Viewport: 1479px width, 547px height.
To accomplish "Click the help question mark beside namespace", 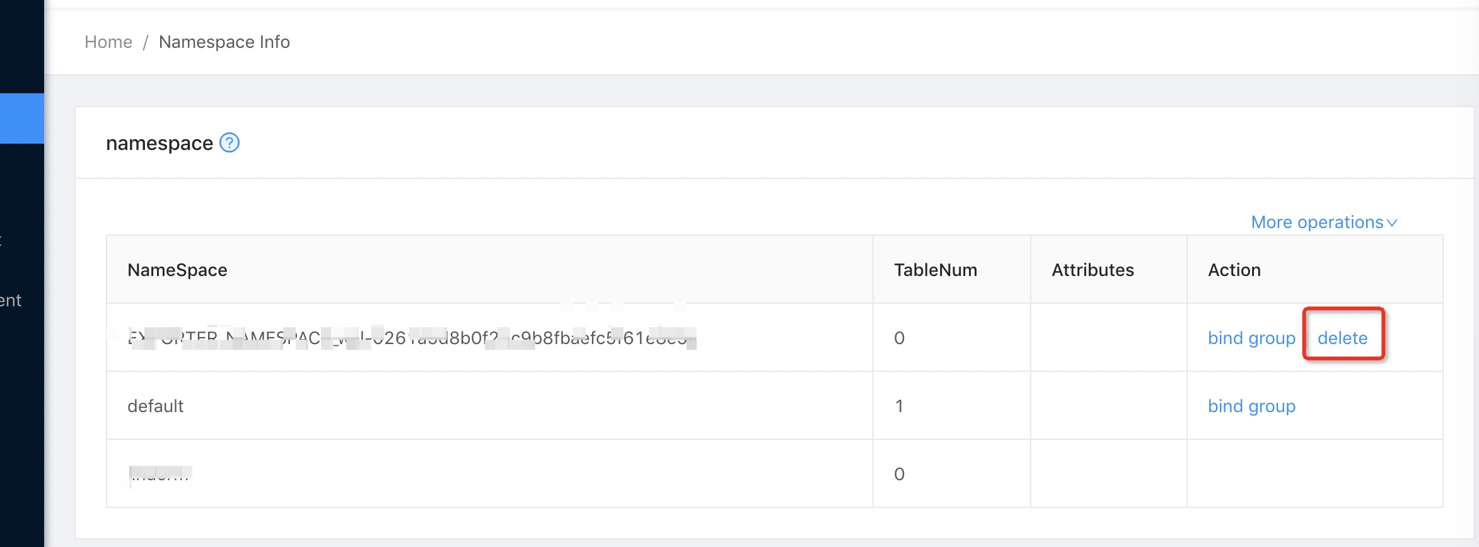I will pos(229,143).
